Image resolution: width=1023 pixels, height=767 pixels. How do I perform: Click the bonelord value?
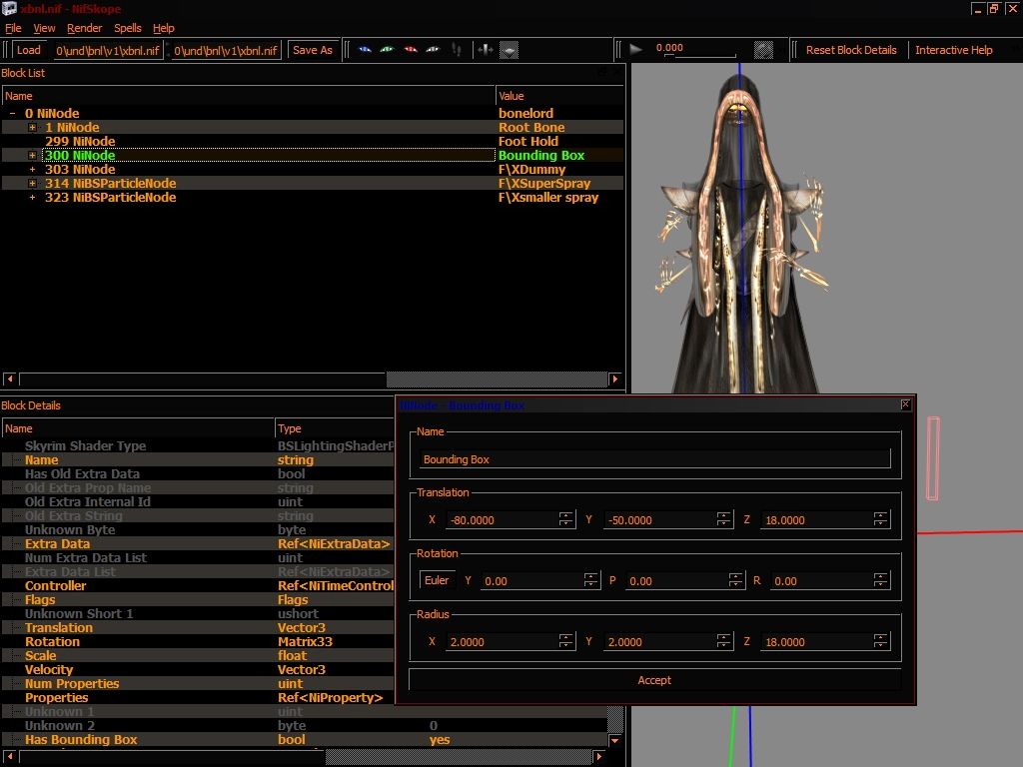525,114
